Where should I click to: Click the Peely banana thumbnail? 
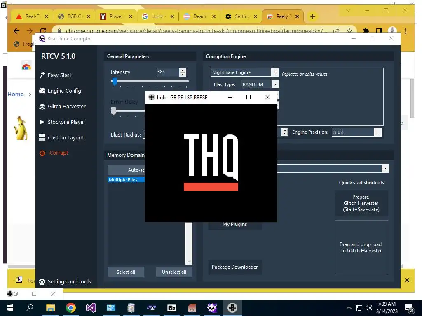coord(20,128)
